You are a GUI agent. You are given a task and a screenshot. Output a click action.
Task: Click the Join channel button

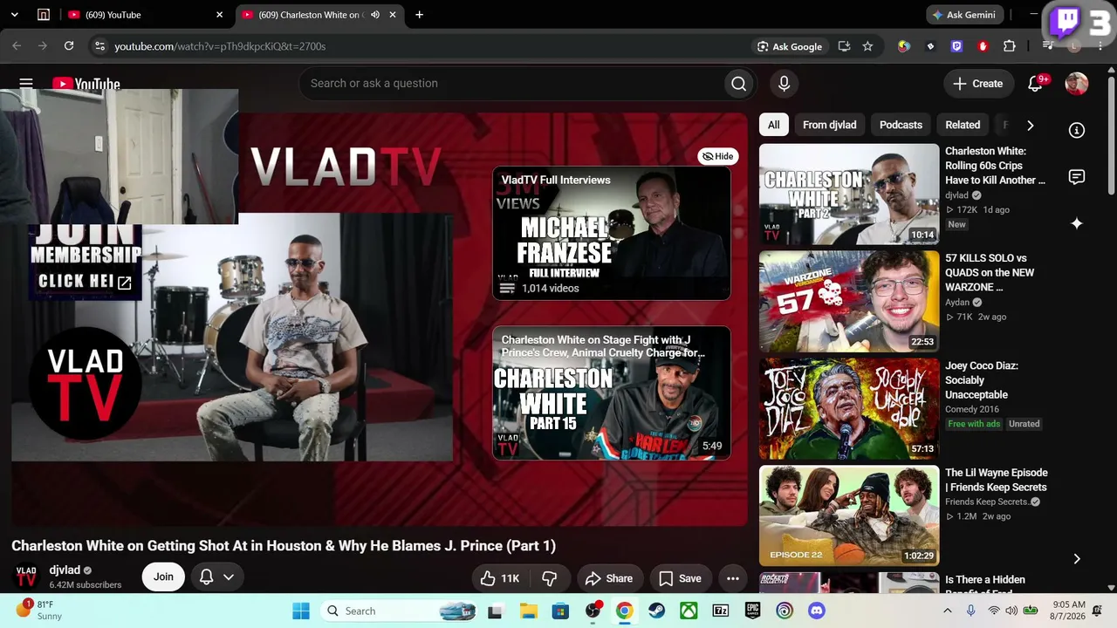pyautogui.click(x=163, y=577)
